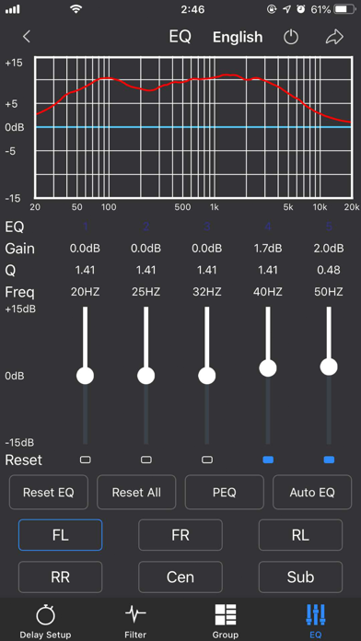Tap the 1.7dB gain value

point(268,249)
